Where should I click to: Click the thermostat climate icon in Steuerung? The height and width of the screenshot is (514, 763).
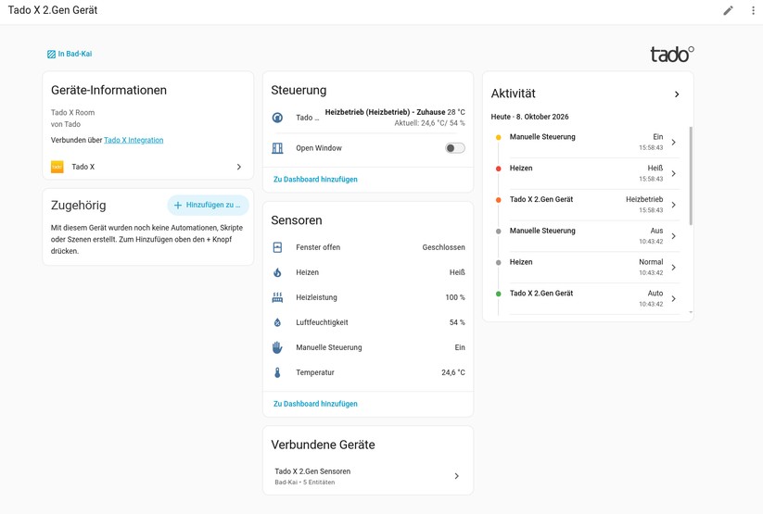click(x=277, y=118)
